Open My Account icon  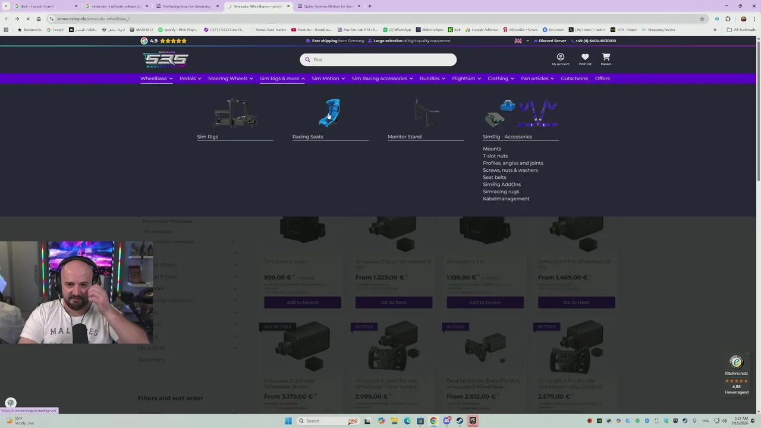(x=560, y=57)
